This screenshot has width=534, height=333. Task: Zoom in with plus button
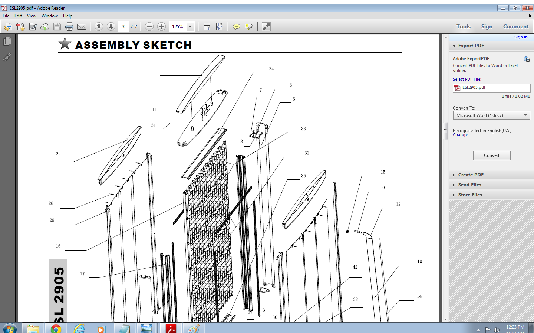(x=161, y=26)
